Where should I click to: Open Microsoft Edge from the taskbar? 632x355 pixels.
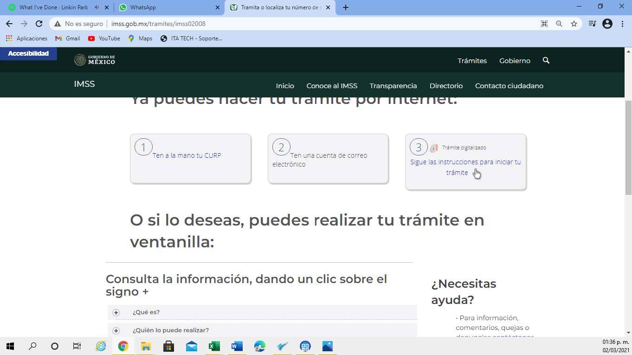coord(259,346)
